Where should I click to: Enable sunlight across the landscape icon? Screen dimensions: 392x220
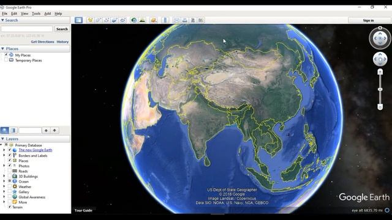pyautogui.click(x=142, y=20)
